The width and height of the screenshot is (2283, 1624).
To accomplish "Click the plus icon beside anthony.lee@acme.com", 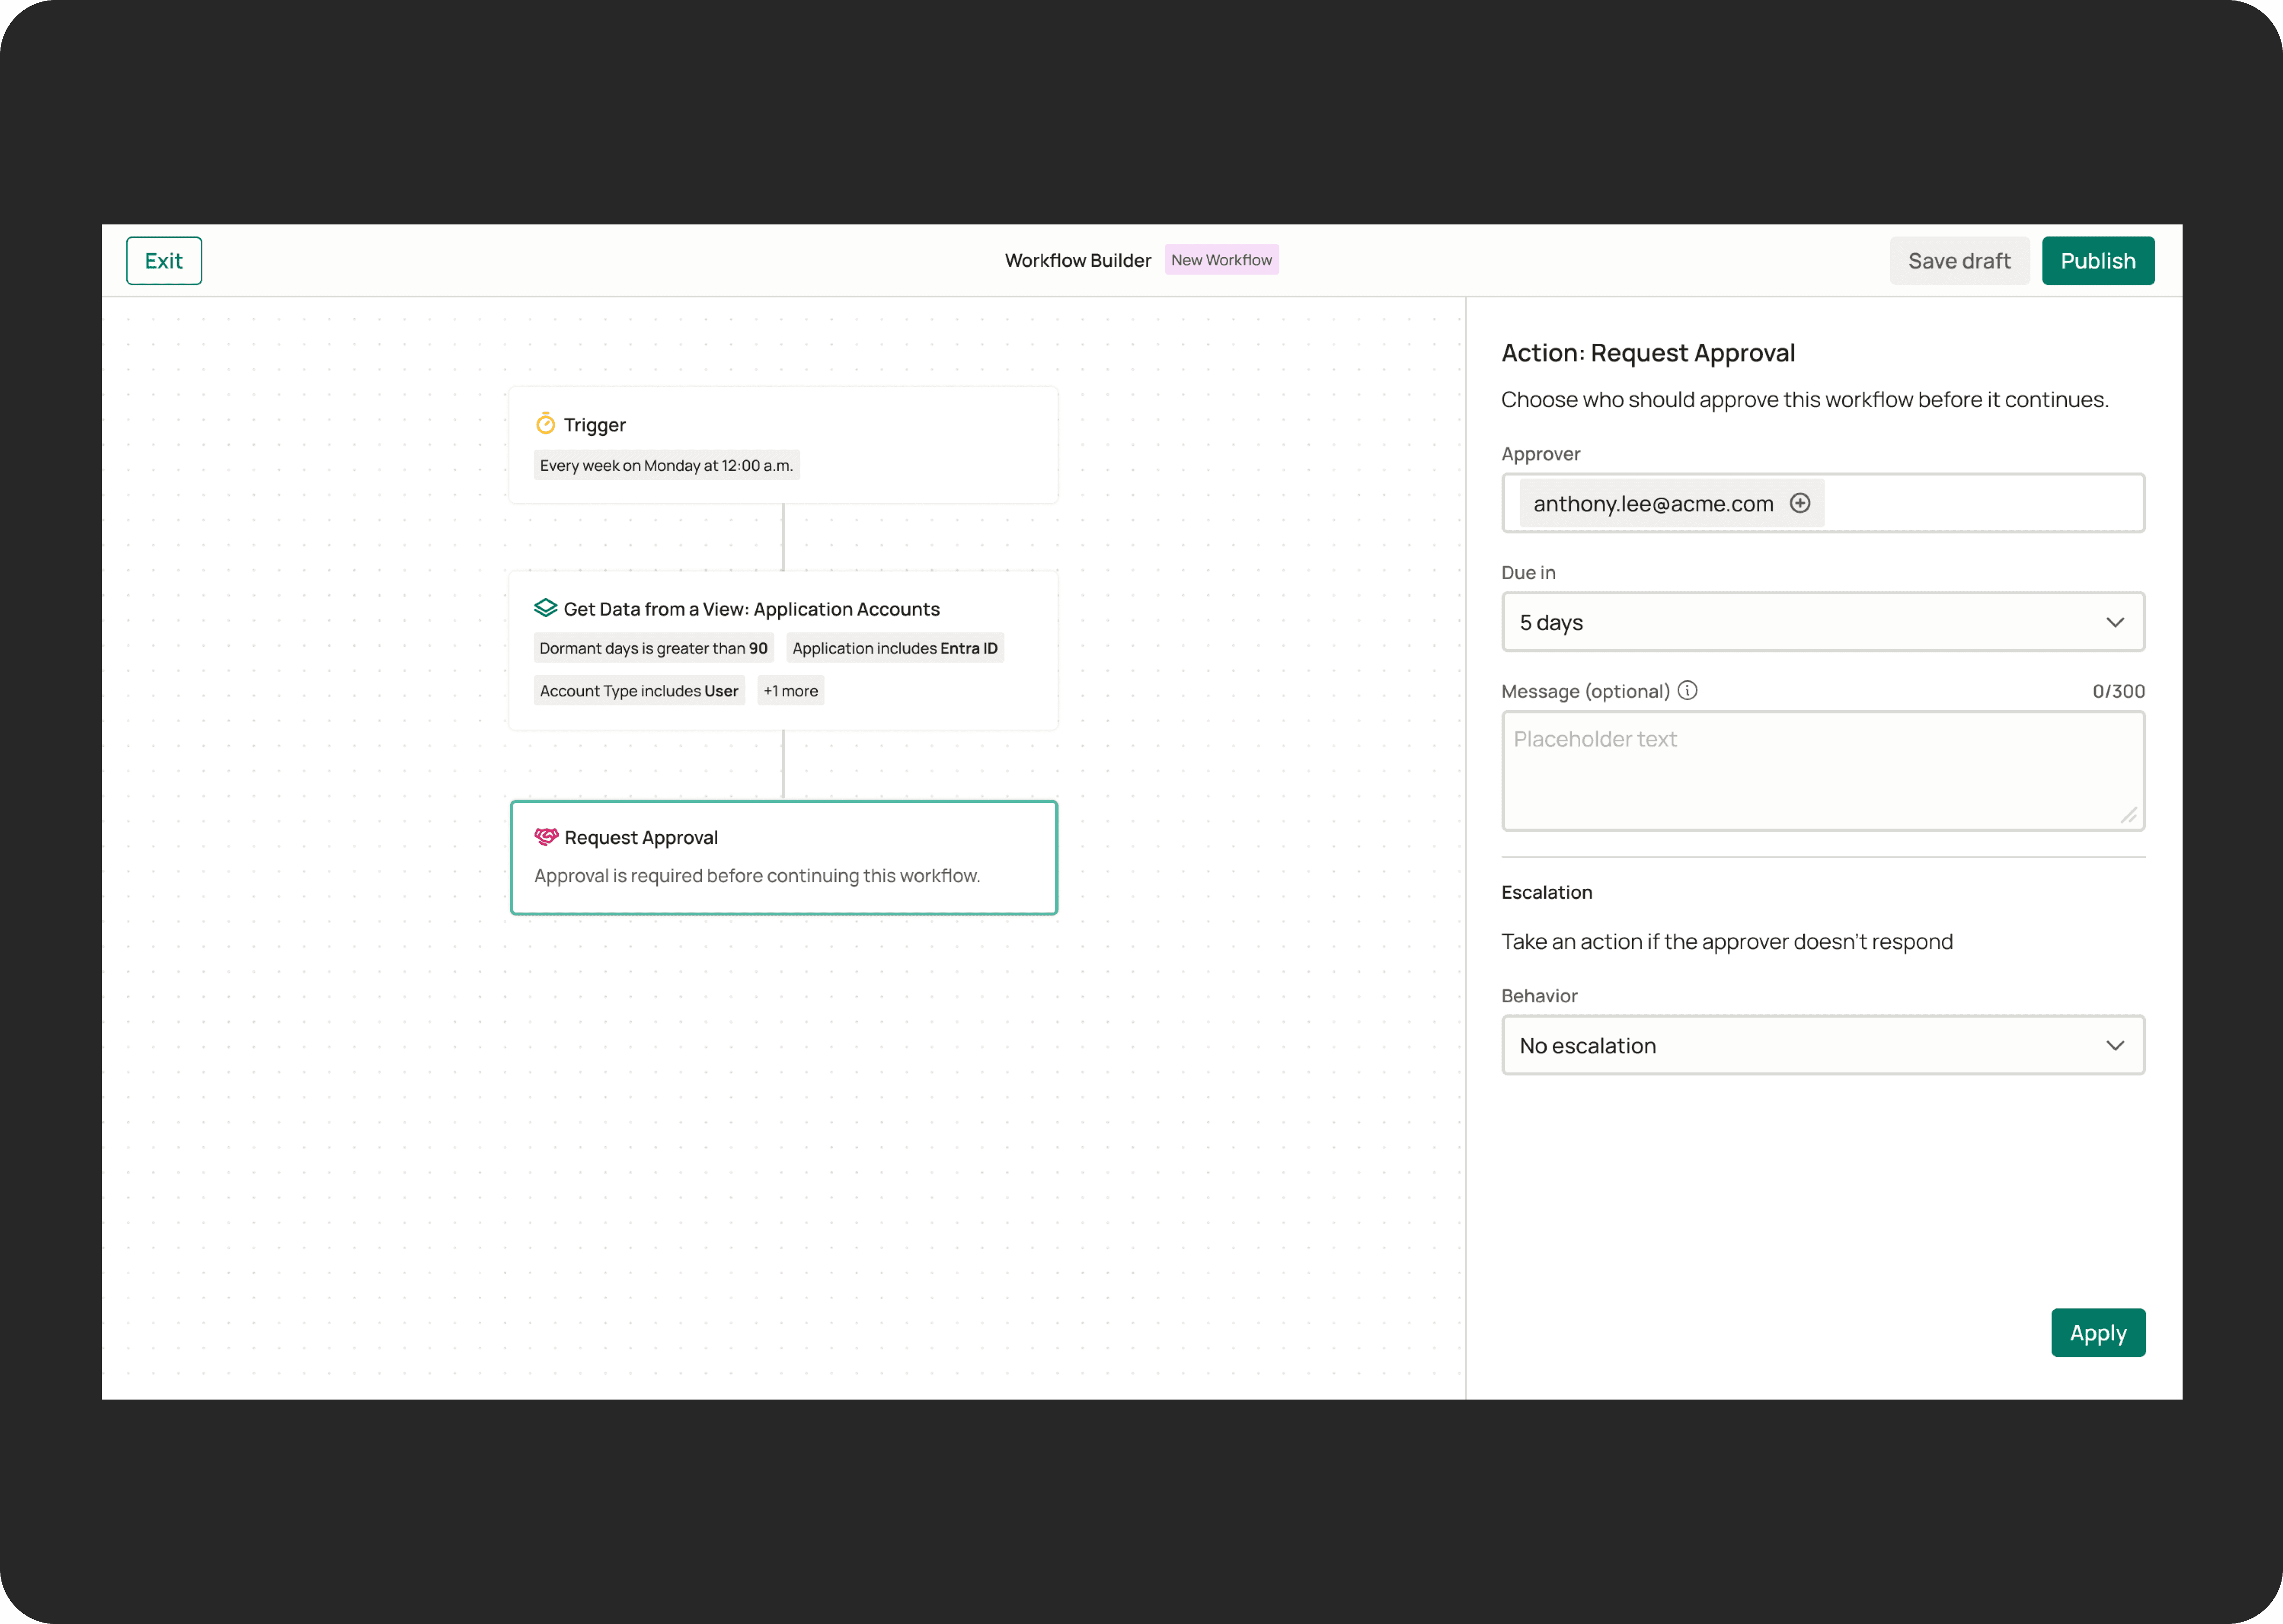I will point(1800,503).
